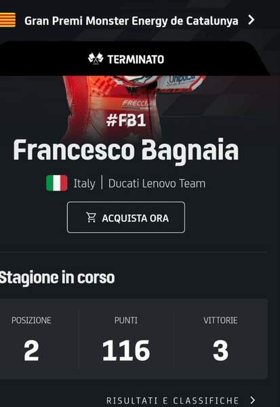The height and width of the screenshot is (407, 280).
Task: Open the Ducati Lenovo Team link
Action: pos(157,184)
